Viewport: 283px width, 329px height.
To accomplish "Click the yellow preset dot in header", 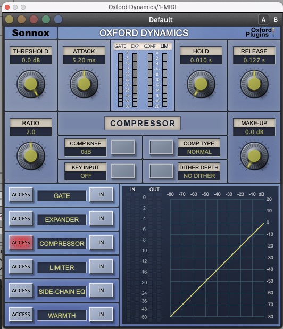I will coord(9,20).
